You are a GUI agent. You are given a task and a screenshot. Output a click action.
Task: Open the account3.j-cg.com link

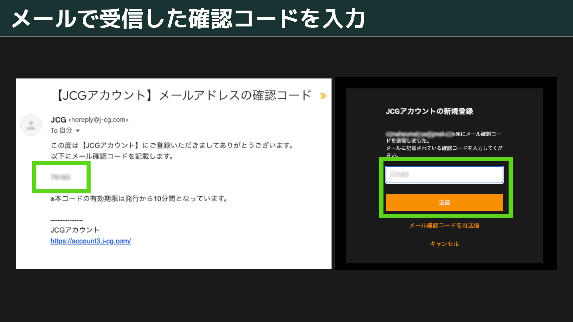(x=91, y=241)
